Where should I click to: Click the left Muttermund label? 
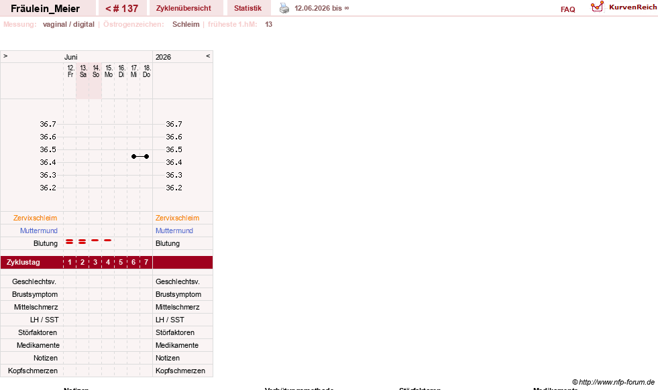pyautogui.click(x=39, y=231)
